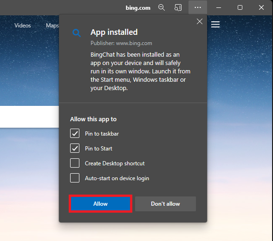Viewport: 273px width, 241px height.
Task: Click the cast media icon in title bar
Action: [x=178, y=7]
